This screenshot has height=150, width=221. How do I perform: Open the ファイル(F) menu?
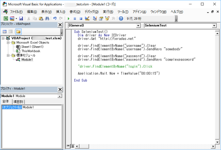[16, 12]
